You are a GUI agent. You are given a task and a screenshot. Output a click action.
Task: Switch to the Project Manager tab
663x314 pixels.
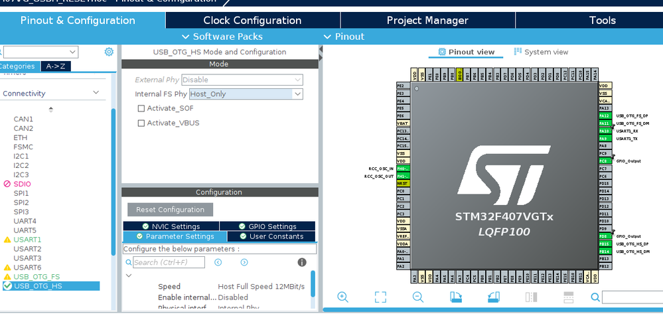pos(427,21)
